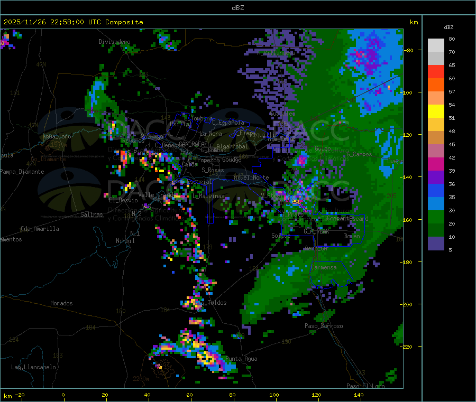
Task: Select the dark green 10-20 dBZ legend swatch
Action: pyautogui.click(x=436, y=230)
